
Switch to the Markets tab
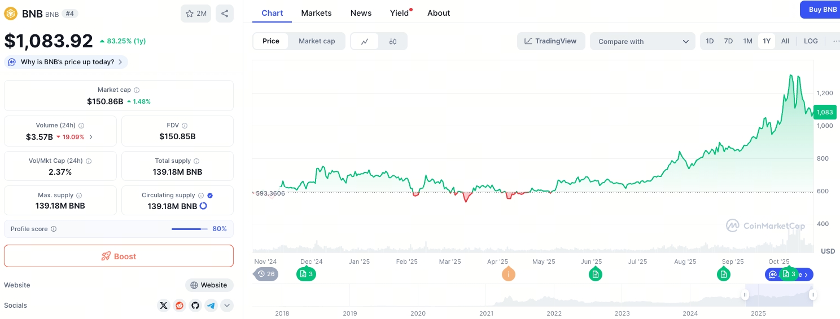(316, 13)
